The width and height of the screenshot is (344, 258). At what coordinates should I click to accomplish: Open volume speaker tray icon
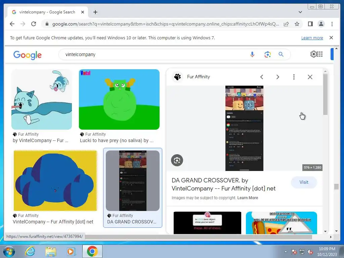click(x=310, y=252)
